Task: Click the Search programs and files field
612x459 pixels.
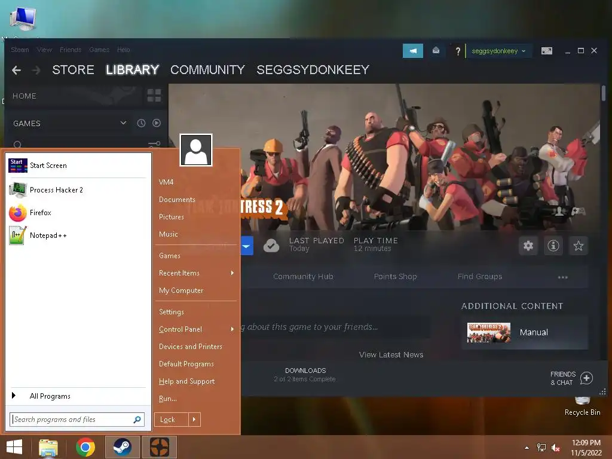Action: (77, 420)
